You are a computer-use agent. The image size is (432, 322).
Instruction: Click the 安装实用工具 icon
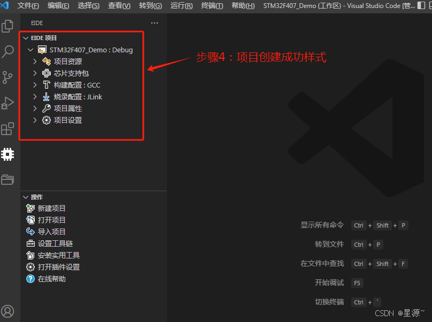click(x=30, y=255)
